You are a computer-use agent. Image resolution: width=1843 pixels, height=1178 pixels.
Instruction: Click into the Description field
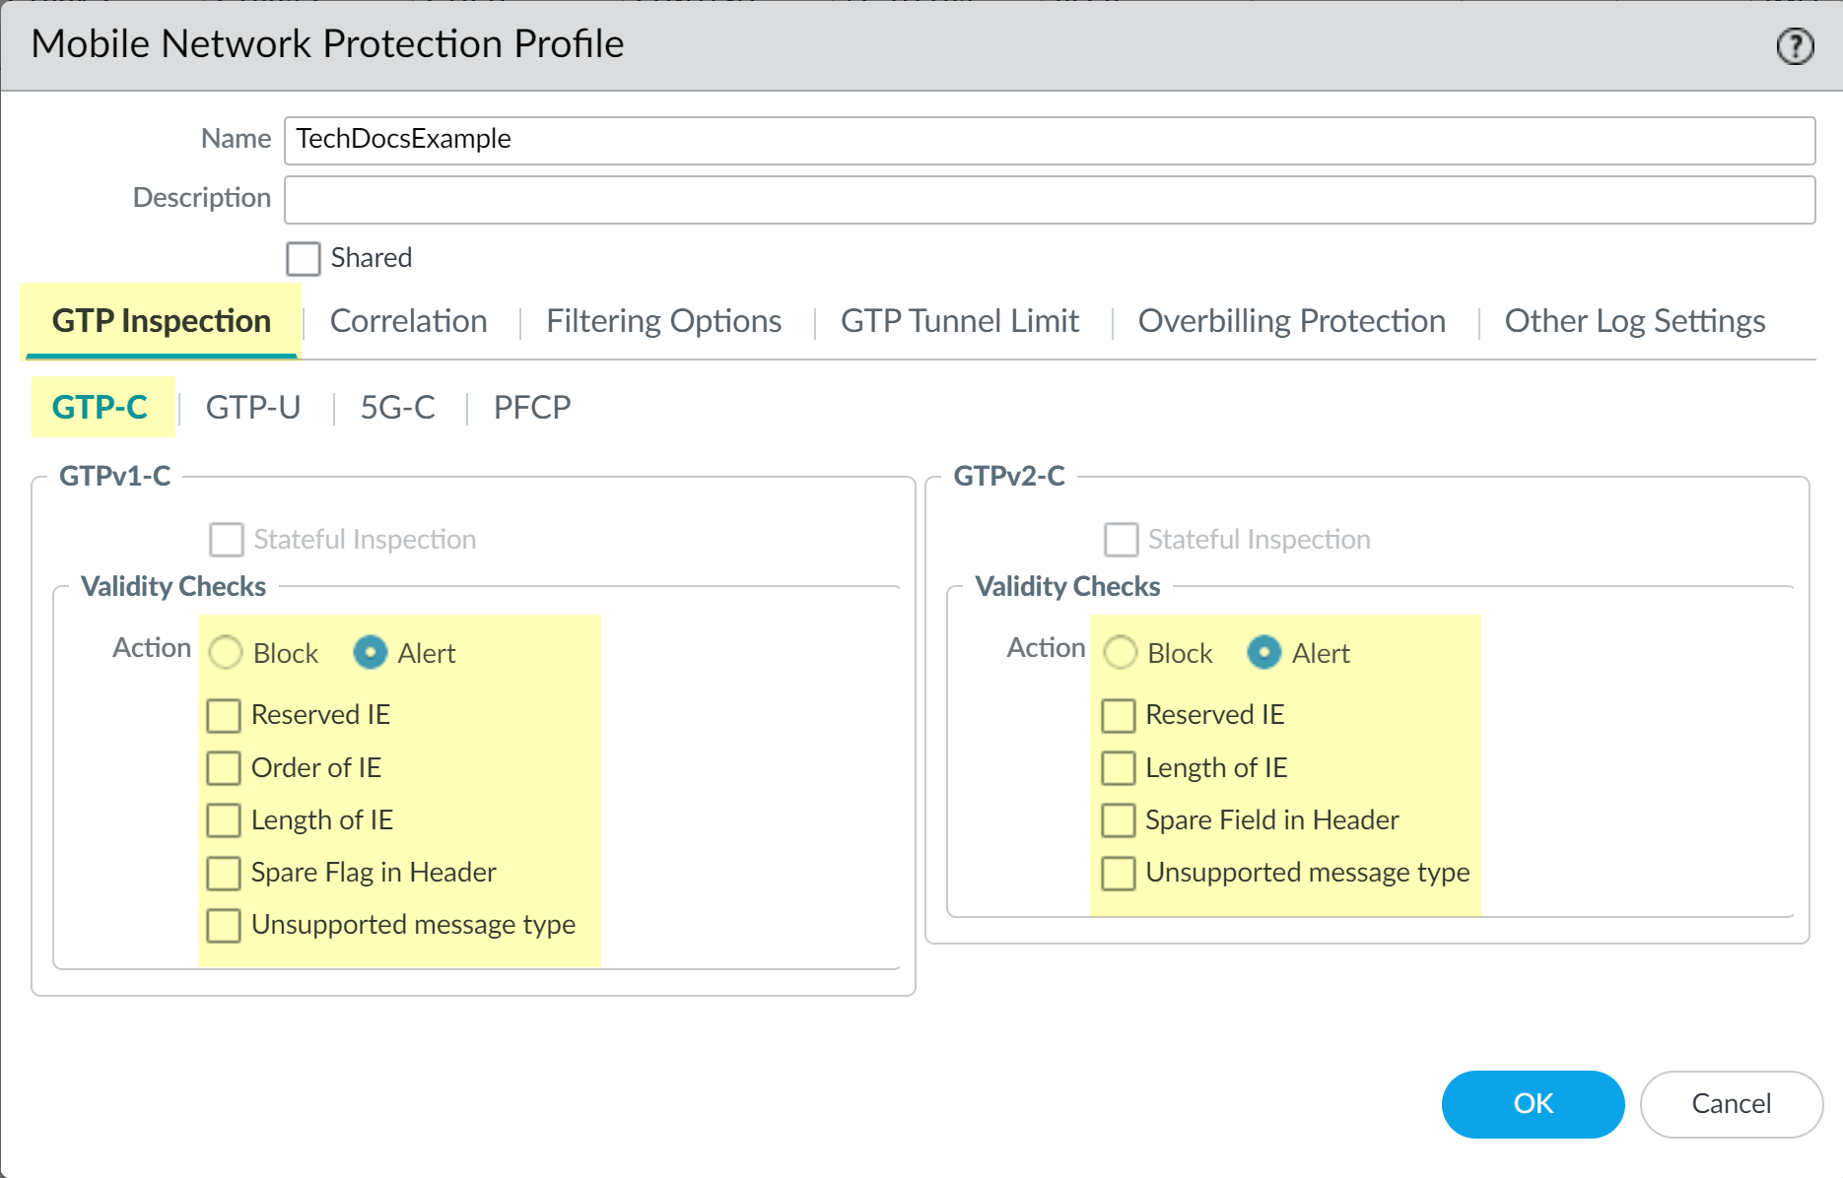(1049, 200)
